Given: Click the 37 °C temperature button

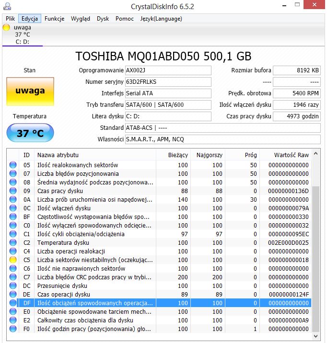Looking at the screenshot, I should [30, 133].
